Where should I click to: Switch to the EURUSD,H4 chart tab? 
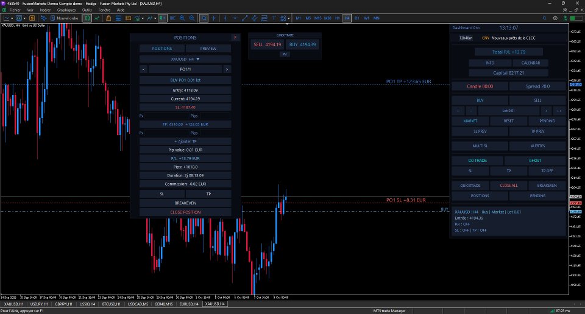point(189,304)
